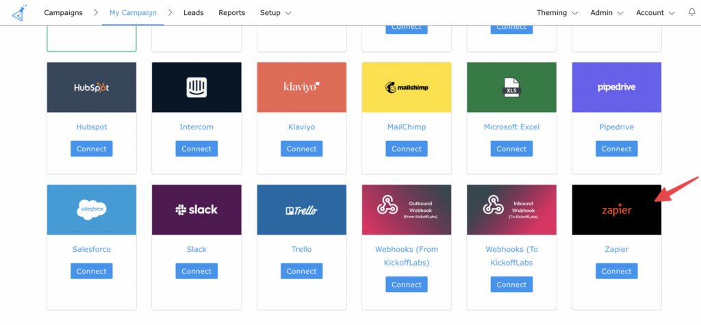The height and width of the screenshot is (325, 701).
Task: Connect the Salesforce integration
Action: click(92, 272)
